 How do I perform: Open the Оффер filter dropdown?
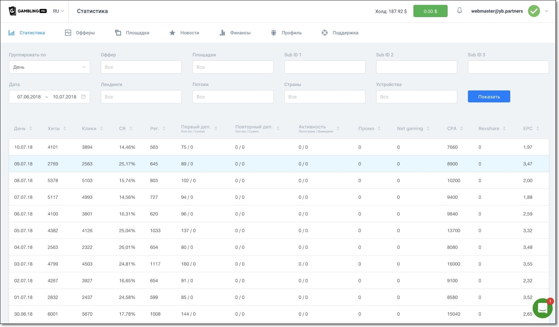pyautogui.click(x=141, y=67)
